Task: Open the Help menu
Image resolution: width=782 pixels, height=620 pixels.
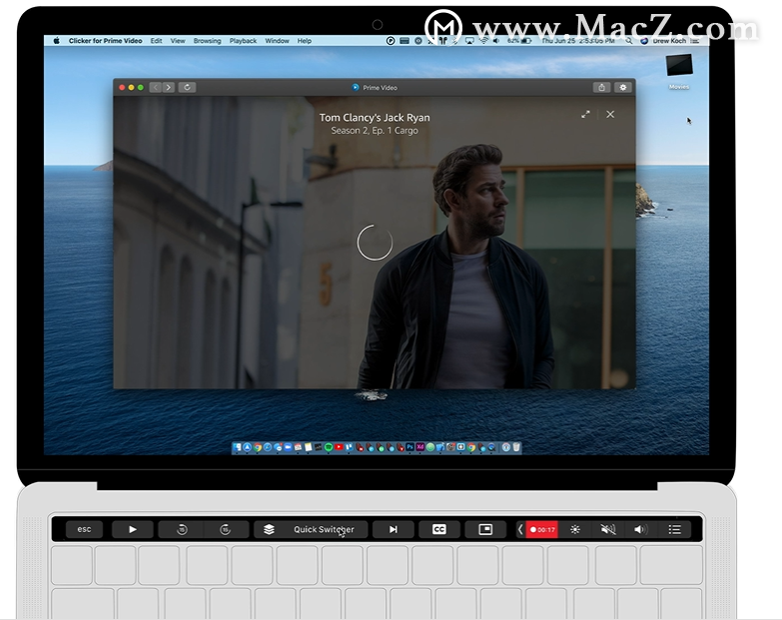Action: (x=305, y=41)
